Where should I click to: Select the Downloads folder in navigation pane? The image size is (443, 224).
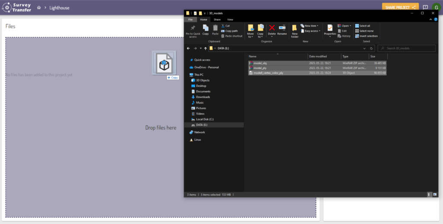(x=202, y=97)
